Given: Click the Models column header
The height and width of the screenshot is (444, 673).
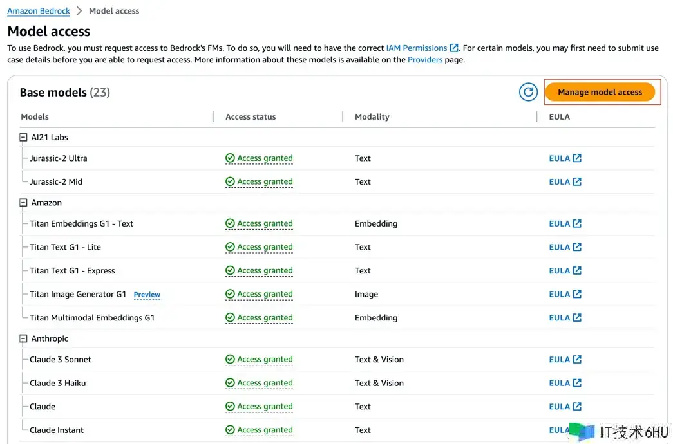Looking at the screenshot, I should click(x=35, y=117).
